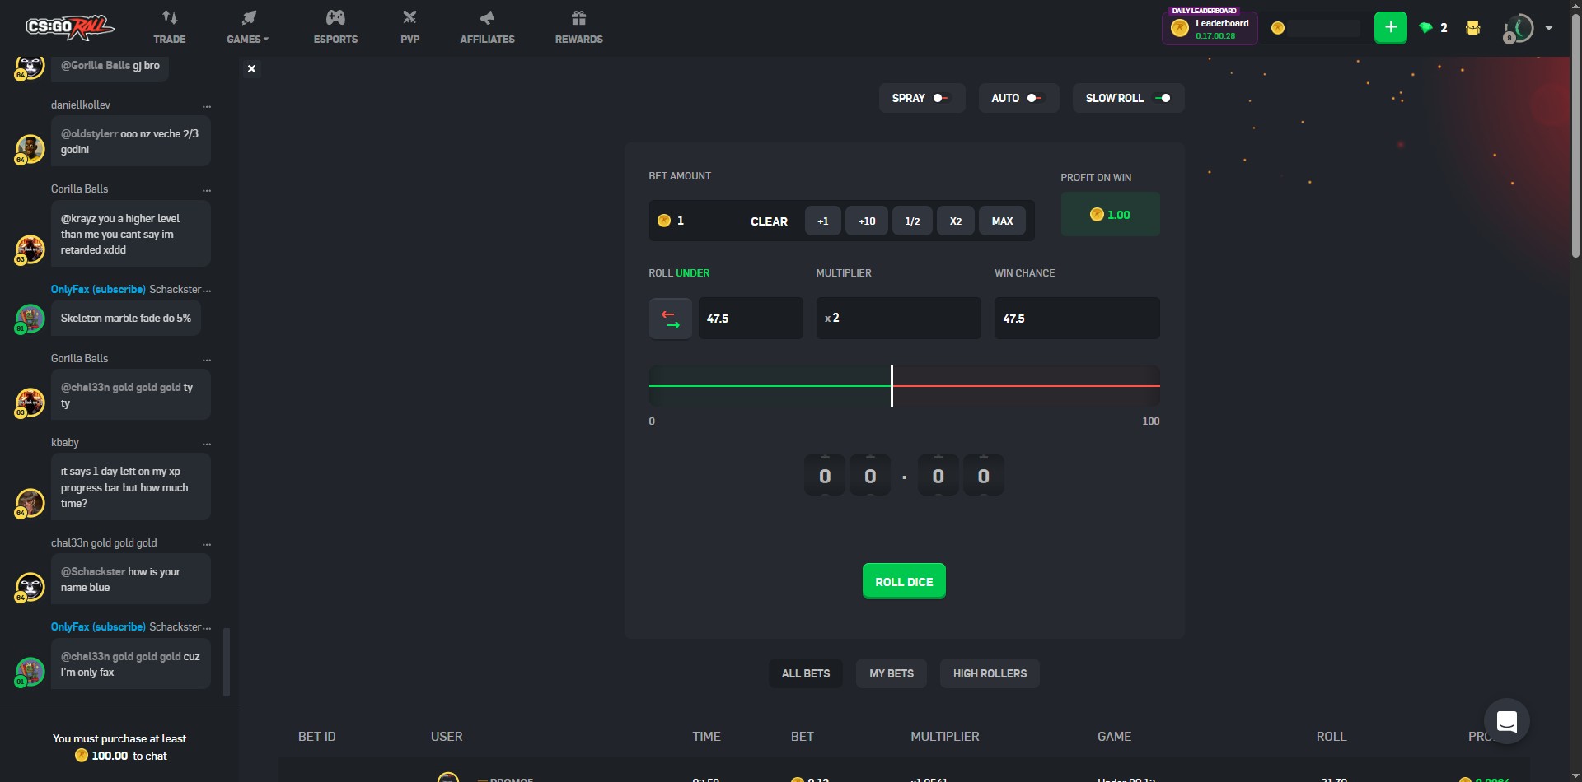Open the live support chat bubble
Image resolution: width=1582 pixels, height=782 pixels.
point(1507,722)
